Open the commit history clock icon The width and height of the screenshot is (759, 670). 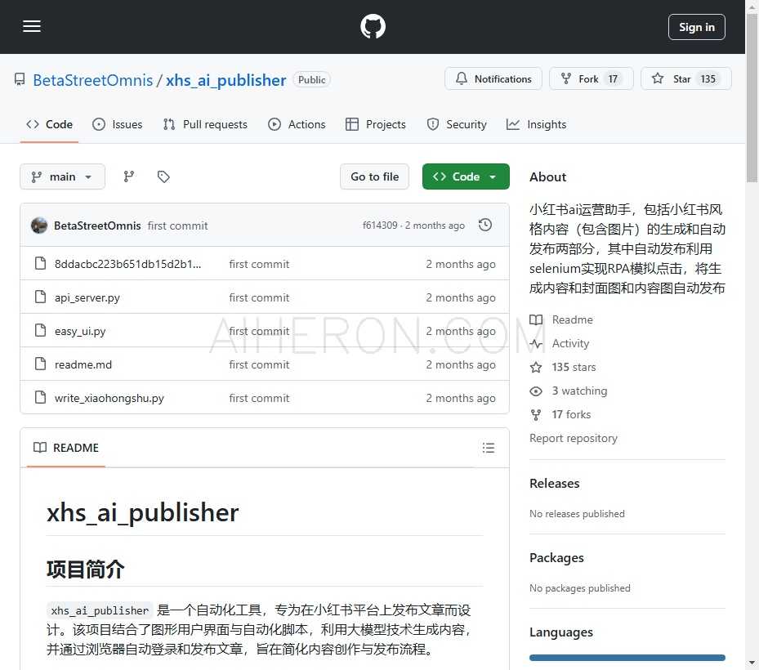pyautogui.click(x=485, y=225)
